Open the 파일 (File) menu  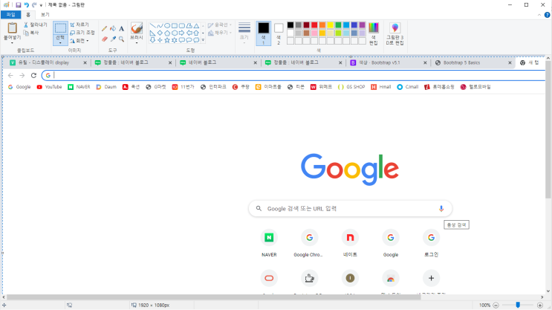[x=11, y=15]
